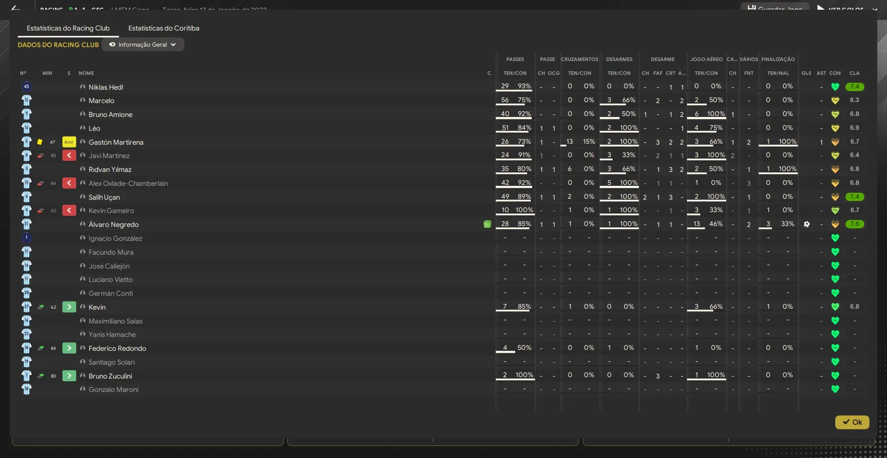Sort the table by the NOME column
This screenshot has height=458, width=887.
[x=86, y=73]
